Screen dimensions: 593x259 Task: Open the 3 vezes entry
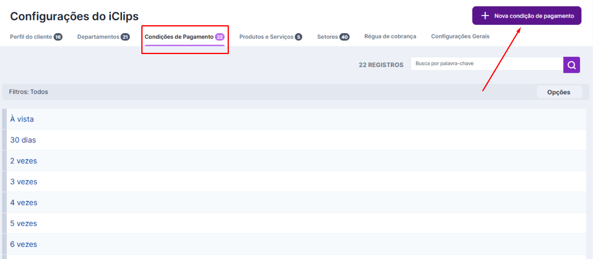tap(24, 182)
